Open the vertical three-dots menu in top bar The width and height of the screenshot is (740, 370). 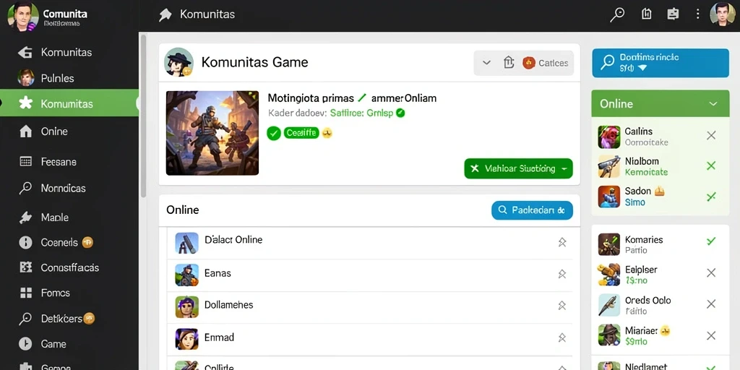click(x=697, y=14)
